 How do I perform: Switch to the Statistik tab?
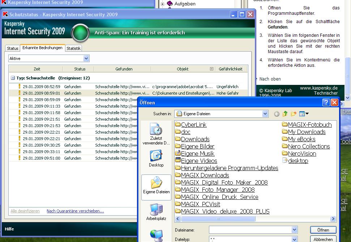73,48
